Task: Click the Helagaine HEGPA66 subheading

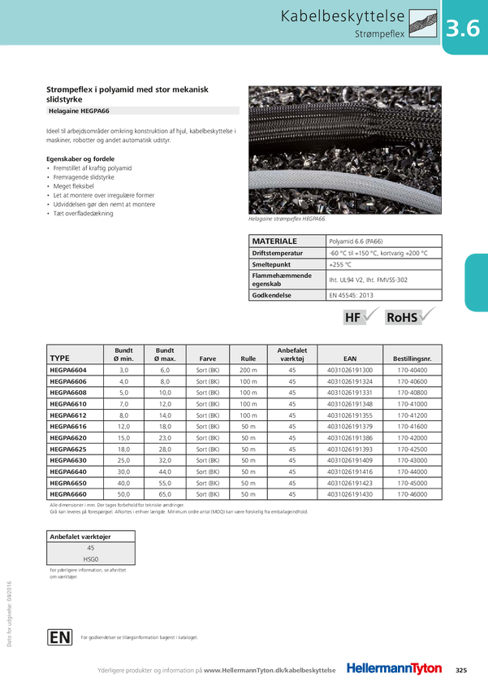Action: 80,111
